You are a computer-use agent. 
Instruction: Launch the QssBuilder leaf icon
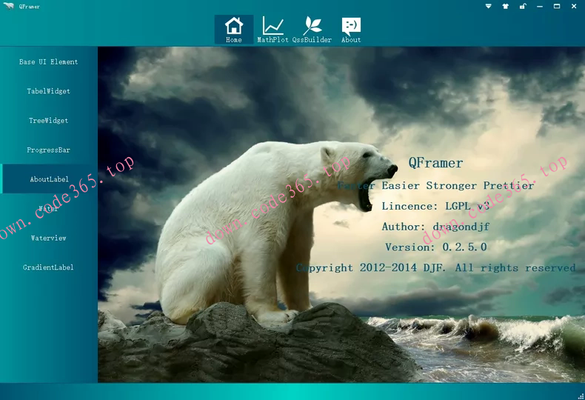(312, 30)
